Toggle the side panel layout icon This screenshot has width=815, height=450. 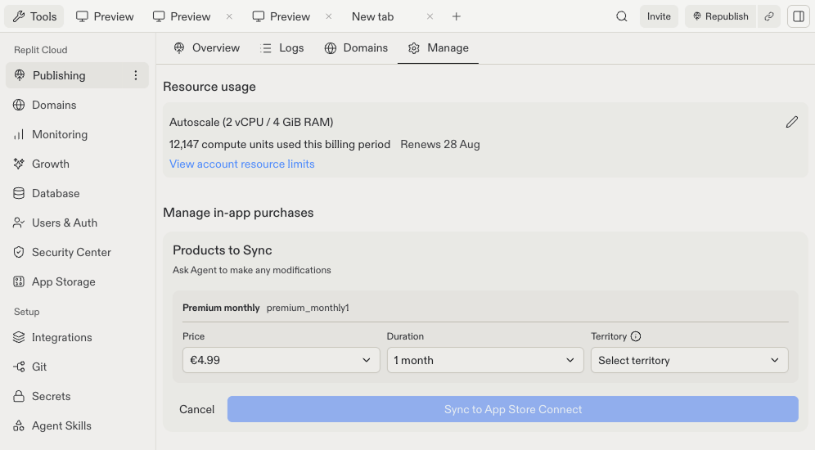[x=799, y=16]
